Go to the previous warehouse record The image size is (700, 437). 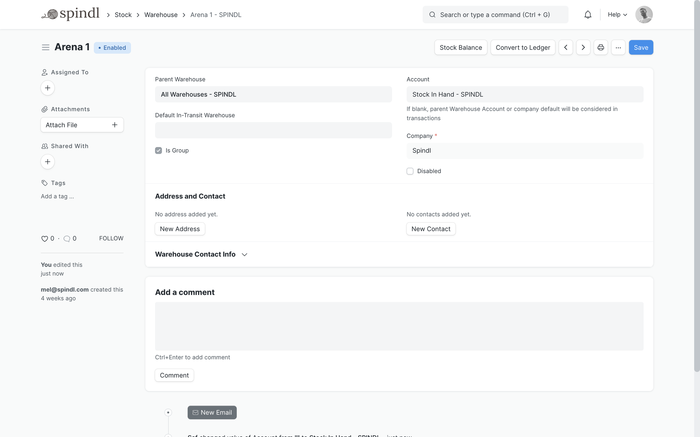point(566,47)
